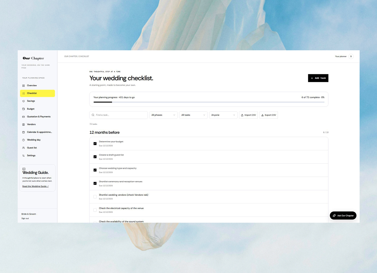Viewport: 377px width, 273px height.
Task: Uncheck the Determine your budget task
Action: pyautogui.click(x=95, y=144)
